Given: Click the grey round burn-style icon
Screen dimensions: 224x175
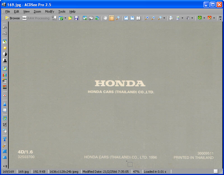Looking at the screenshot, I should click(188, 18).
